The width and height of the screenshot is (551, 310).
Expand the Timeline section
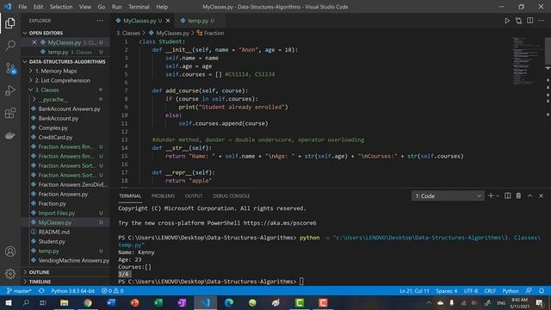point(40,282)
